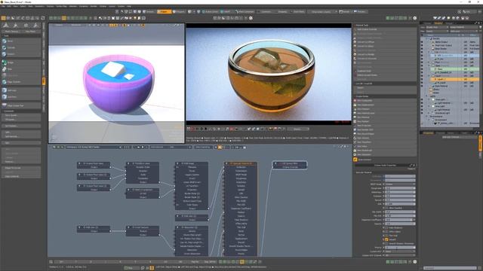Open the Advanced shading style dropdown in viewport
The image size is (483, 271).
pos(76,25)
